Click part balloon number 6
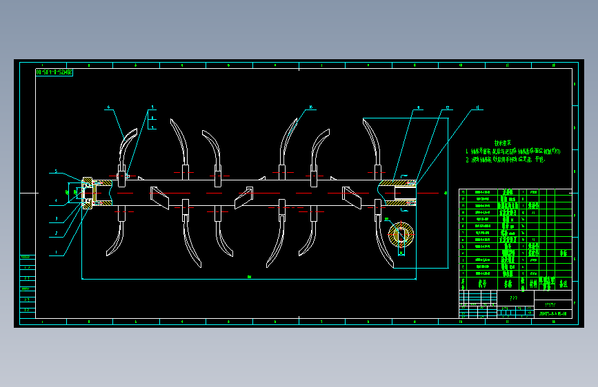Screen dimensions: 598x387 point(109,107)
